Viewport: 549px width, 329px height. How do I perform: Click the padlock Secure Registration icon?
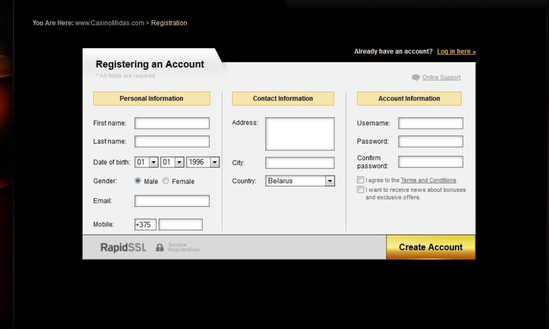pyautogui.click(x=160, y=248)
